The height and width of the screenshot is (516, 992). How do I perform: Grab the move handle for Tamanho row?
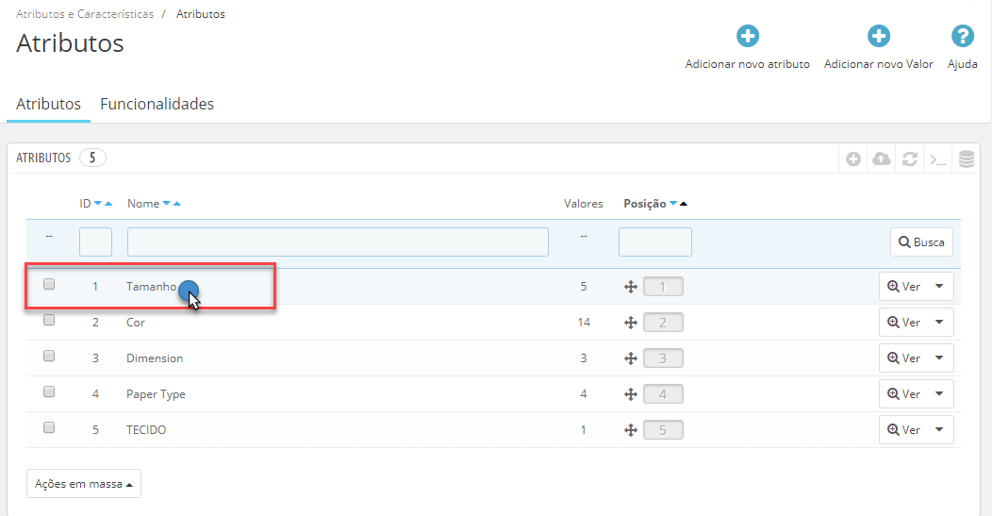pos(631,287)
